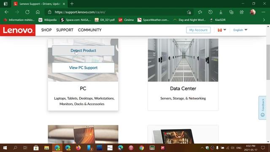Viewport: 270px width, 152px height.
Task: Click the Share page icon
Action: tap(242, 12)
